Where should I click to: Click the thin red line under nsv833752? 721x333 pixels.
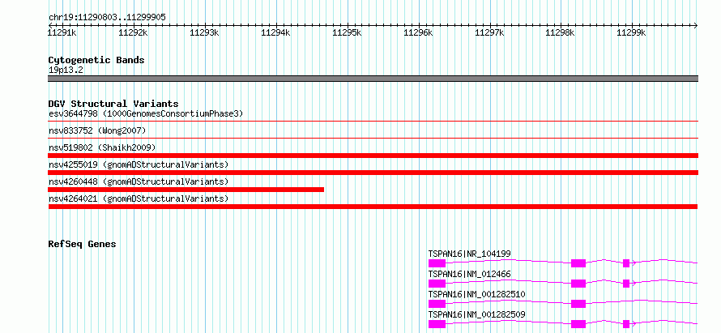click(x=373, y=138)
